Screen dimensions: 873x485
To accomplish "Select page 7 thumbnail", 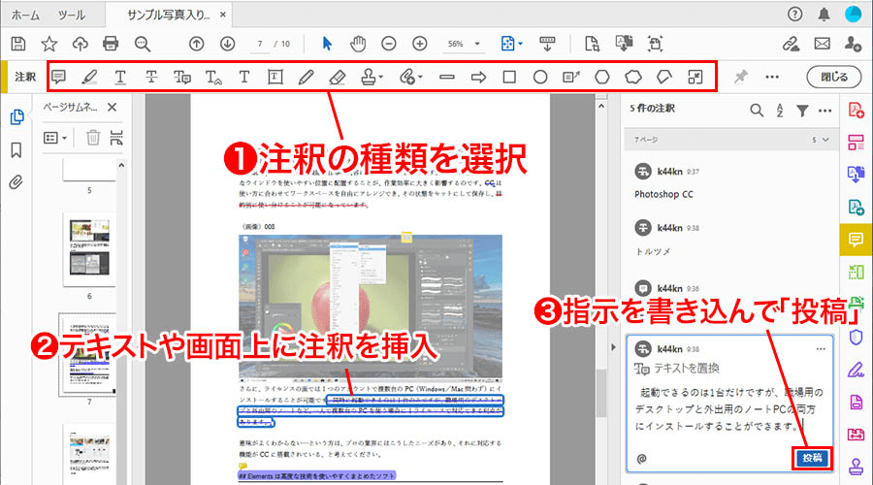I will point(87,355).
